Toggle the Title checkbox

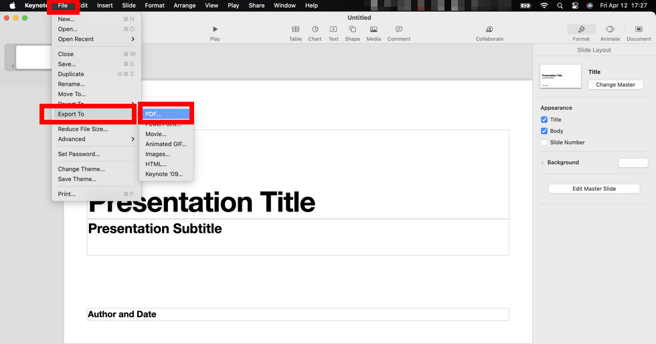click(544, 120)
